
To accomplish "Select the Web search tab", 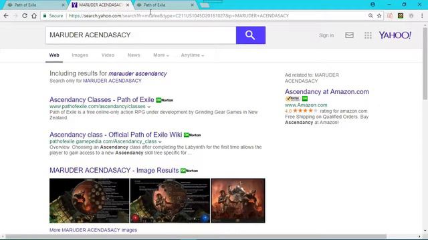I will pyautogui.click(x=54, y=55).
